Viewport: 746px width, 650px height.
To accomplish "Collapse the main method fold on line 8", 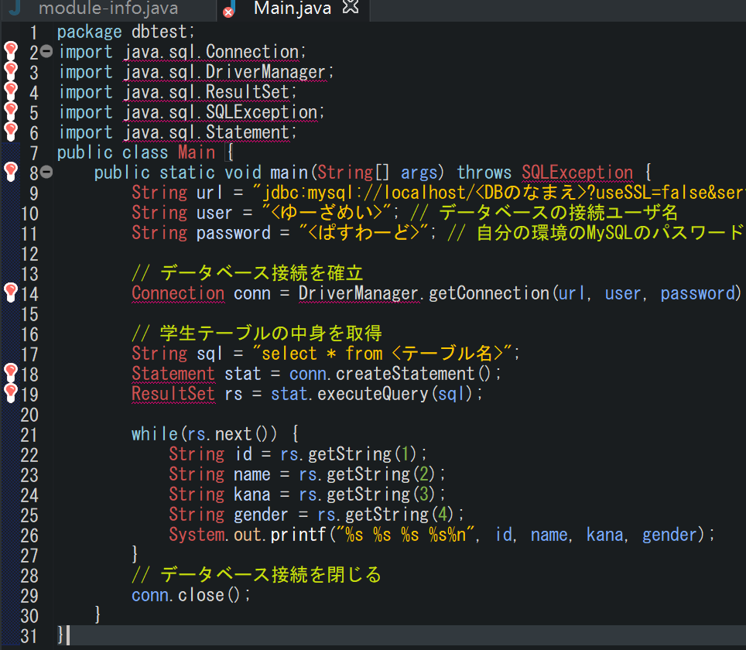I will 46,172.
